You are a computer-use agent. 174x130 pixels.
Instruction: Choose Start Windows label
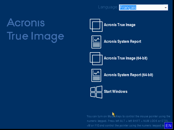(x=116, y=92)
